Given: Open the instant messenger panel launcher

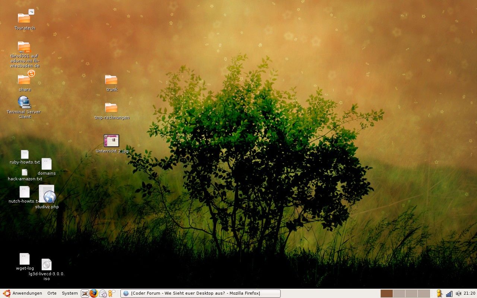Looking at the screenshot, I should 111,293.
